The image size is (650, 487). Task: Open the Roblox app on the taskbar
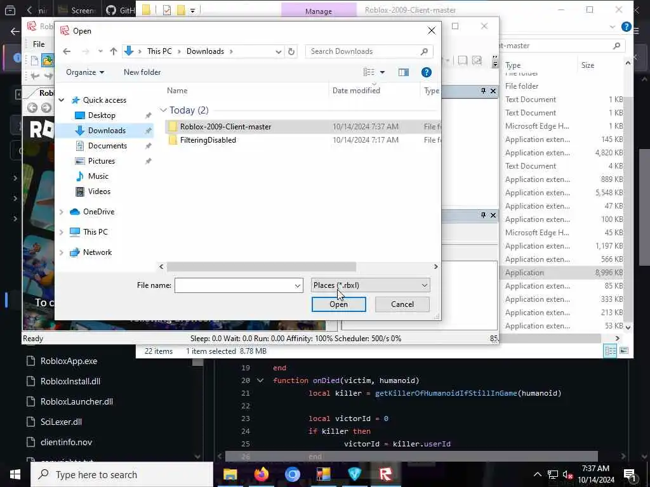click(x=386, y=474)
